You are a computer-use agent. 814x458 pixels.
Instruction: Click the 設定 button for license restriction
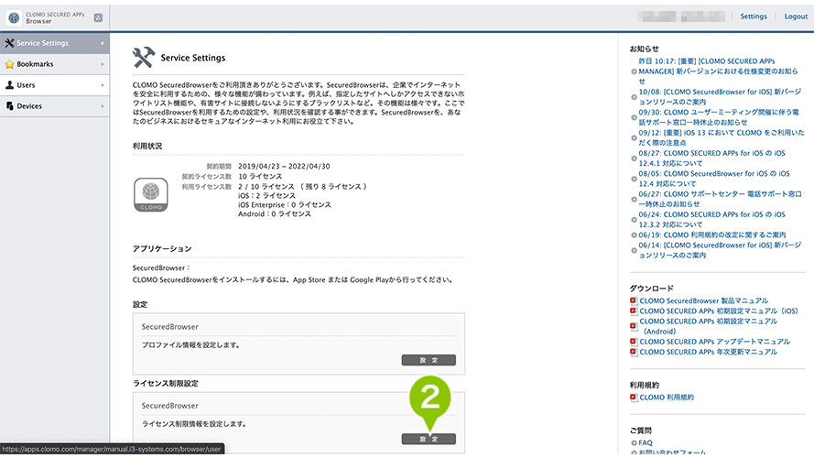[x=429, y=440]
